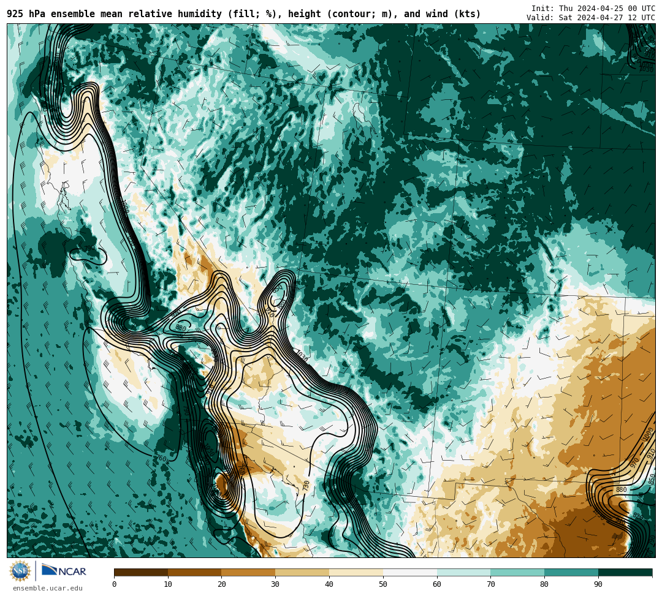Click the NCAR logo
Viewport: 662px width, 596px height.
click(x=64, y=570)
